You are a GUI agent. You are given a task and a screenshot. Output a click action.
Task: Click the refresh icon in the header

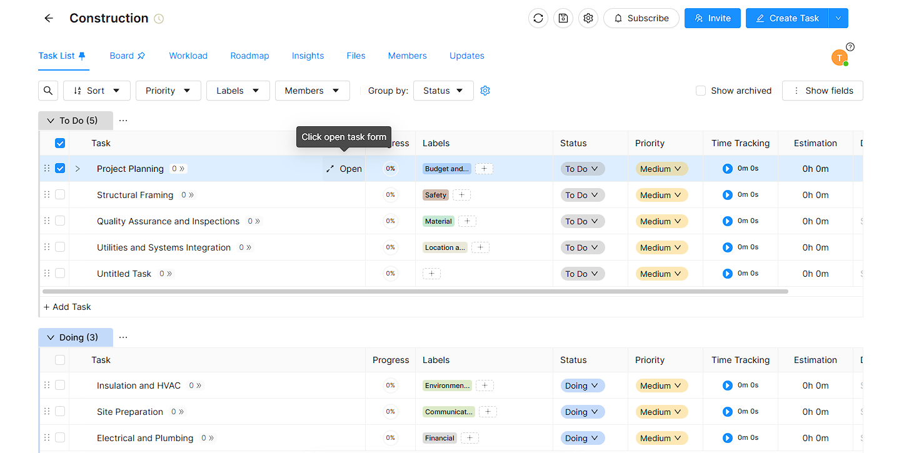coord(538,19)
